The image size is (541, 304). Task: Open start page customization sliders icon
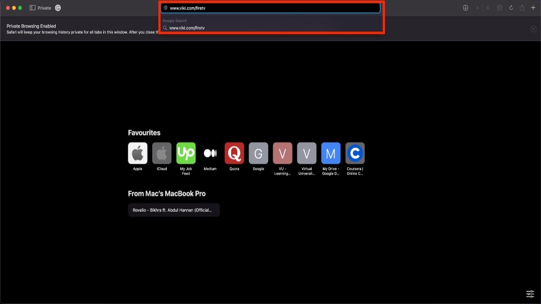tap(530, 294)
